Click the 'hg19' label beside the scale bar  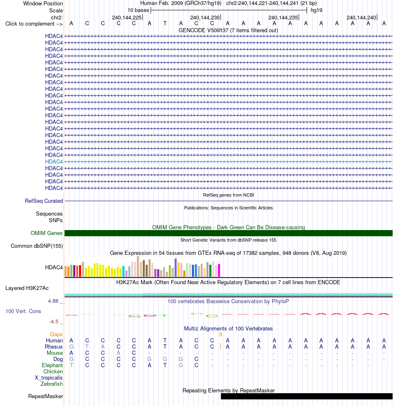pos(316,10)
